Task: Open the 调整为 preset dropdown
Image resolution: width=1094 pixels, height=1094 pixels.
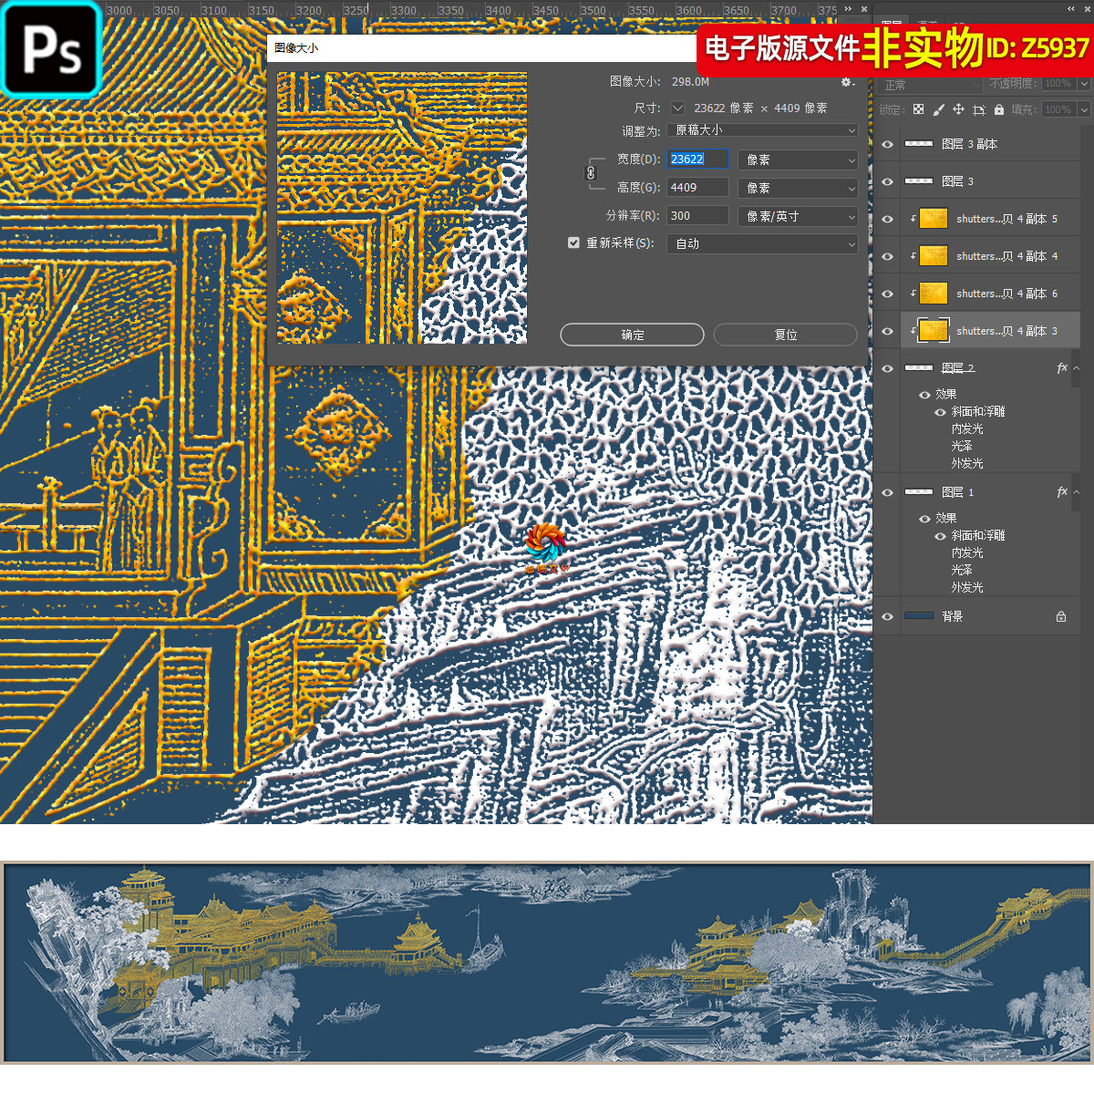Action: point(762,130)
